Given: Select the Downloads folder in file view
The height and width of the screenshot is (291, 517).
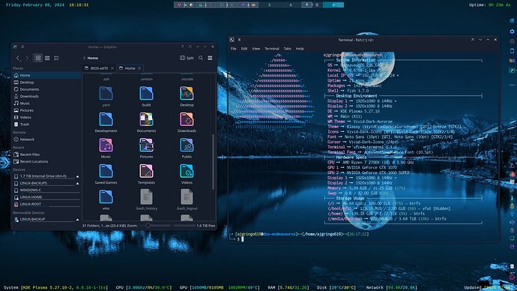Looking at the screenshot, I should (187, 119).
